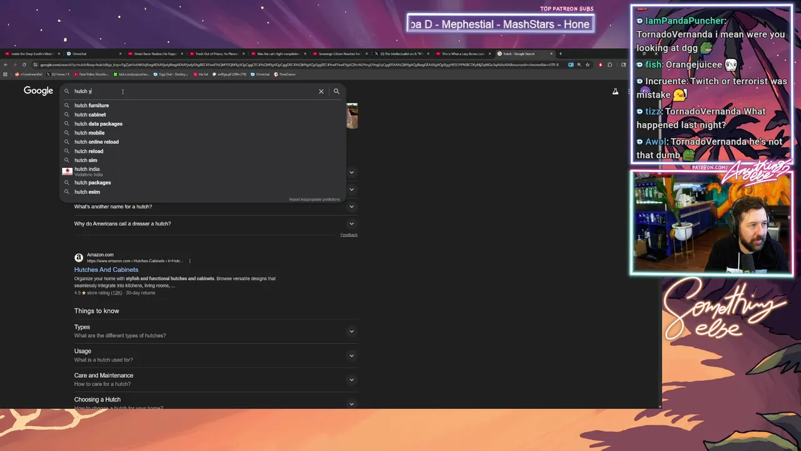
Task: Click the Feedback link
Action: [349, 235]
